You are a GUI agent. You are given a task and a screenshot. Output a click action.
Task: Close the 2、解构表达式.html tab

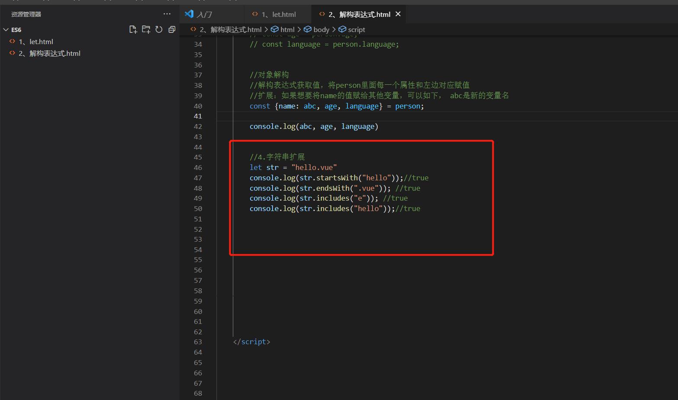click(x=398, y=14)
